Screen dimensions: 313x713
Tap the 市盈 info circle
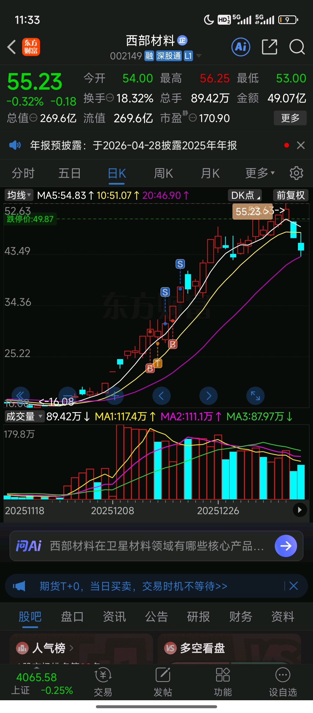[x=193, y=118]
